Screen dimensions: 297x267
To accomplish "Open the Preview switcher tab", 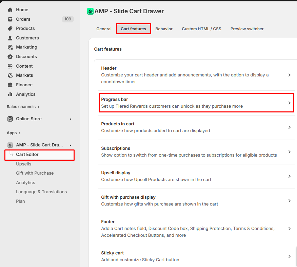I will point(247,29).
